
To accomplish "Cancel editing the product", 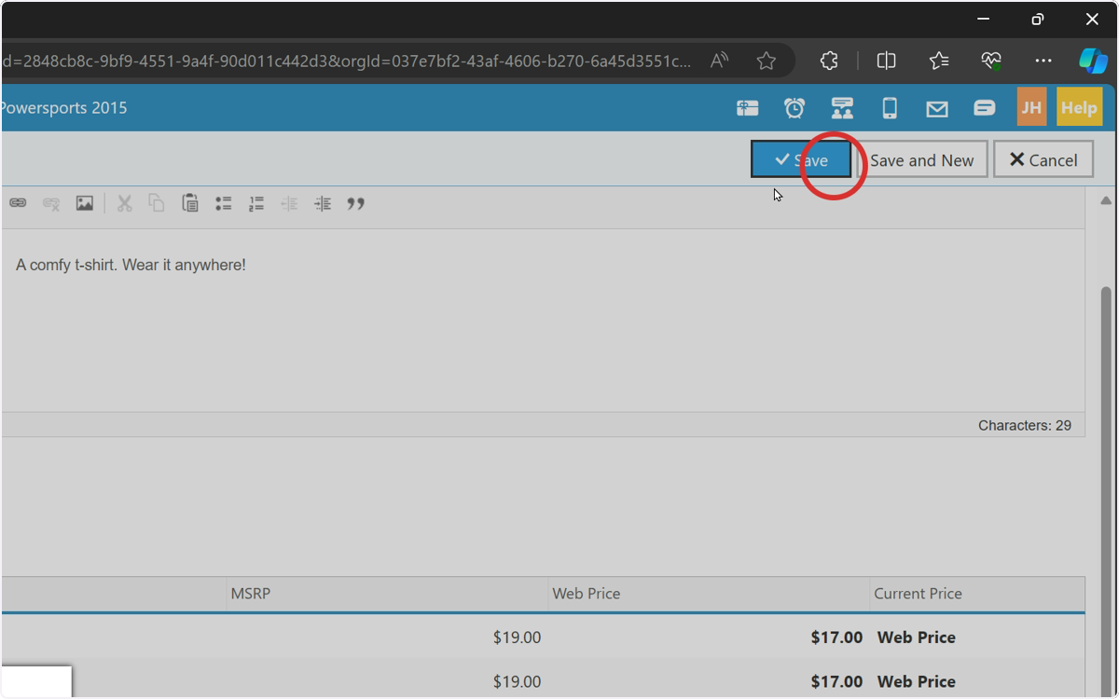I will click(x=1043, y=159).
